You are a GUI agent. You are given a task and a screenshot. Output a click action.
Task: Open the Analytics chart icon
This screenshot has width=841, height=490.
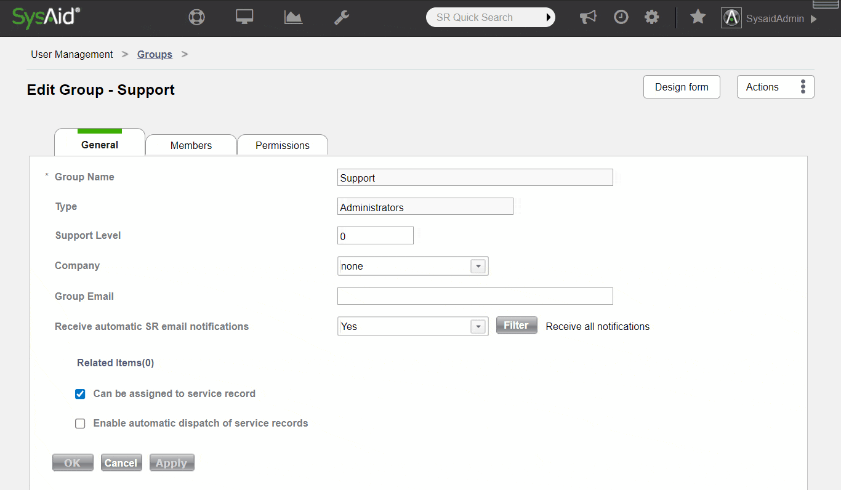pyautogui.click(x=293, y=17)
